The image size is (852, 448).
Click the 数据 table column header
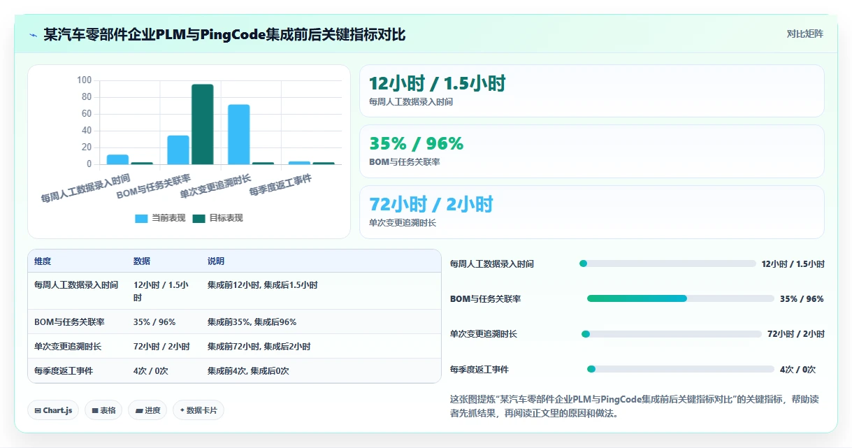[x=142, y=261]
